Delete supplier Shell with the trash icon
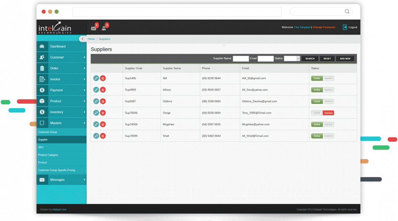Image resolution: width=398 pixels, height=221 pixels. (x=103, y=136)
